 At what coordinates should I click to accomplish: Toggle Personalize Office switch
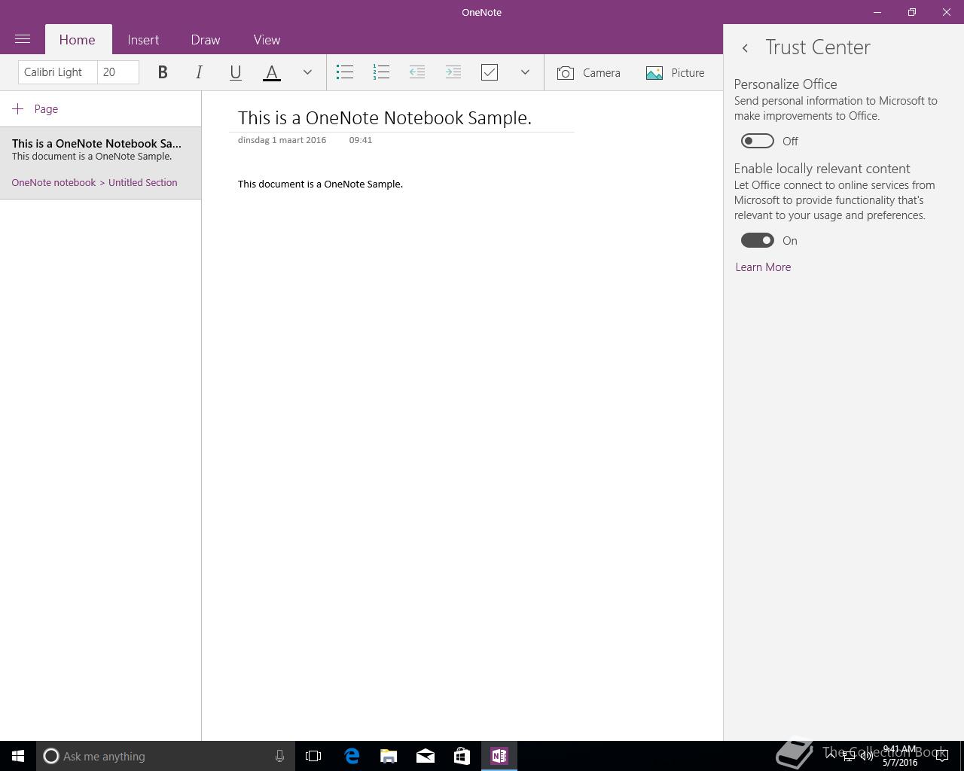tap(757, 141)
